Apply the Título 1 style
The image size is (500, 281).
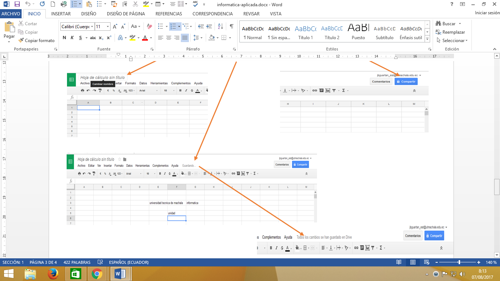point(306,32)
